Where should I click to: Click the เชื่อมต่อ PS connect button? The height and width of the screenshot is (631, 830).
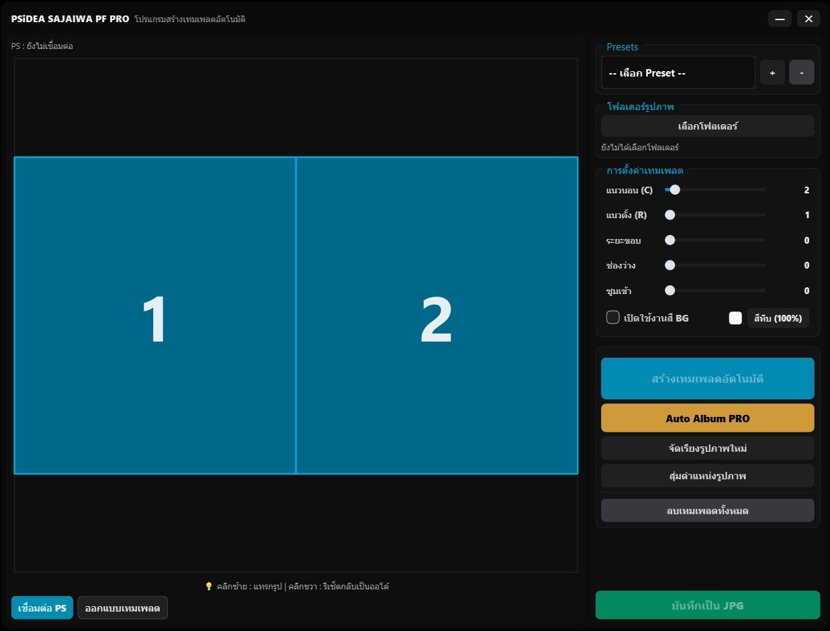pyautogui.click(x=42, y=608)
